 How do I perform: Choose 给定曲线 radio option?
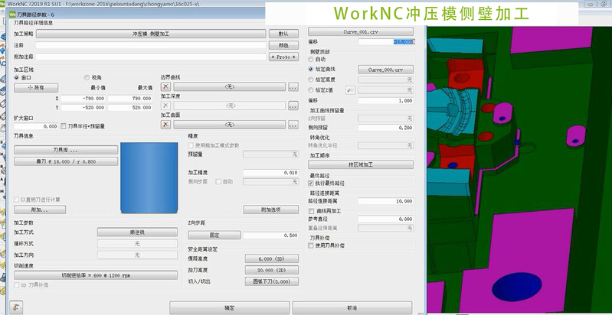pyautogui.click(x=311, y=70)
